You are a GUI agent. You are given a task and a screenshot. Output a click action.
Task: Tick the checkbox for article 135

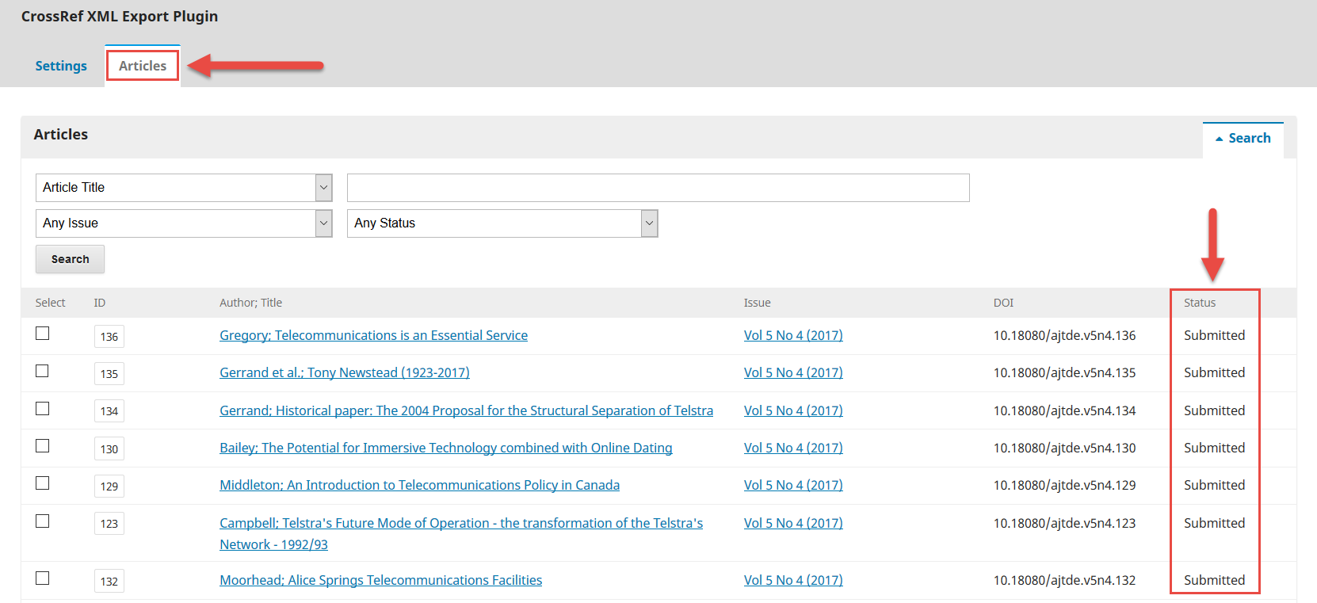pyautogui.click(x=43, y=371)
